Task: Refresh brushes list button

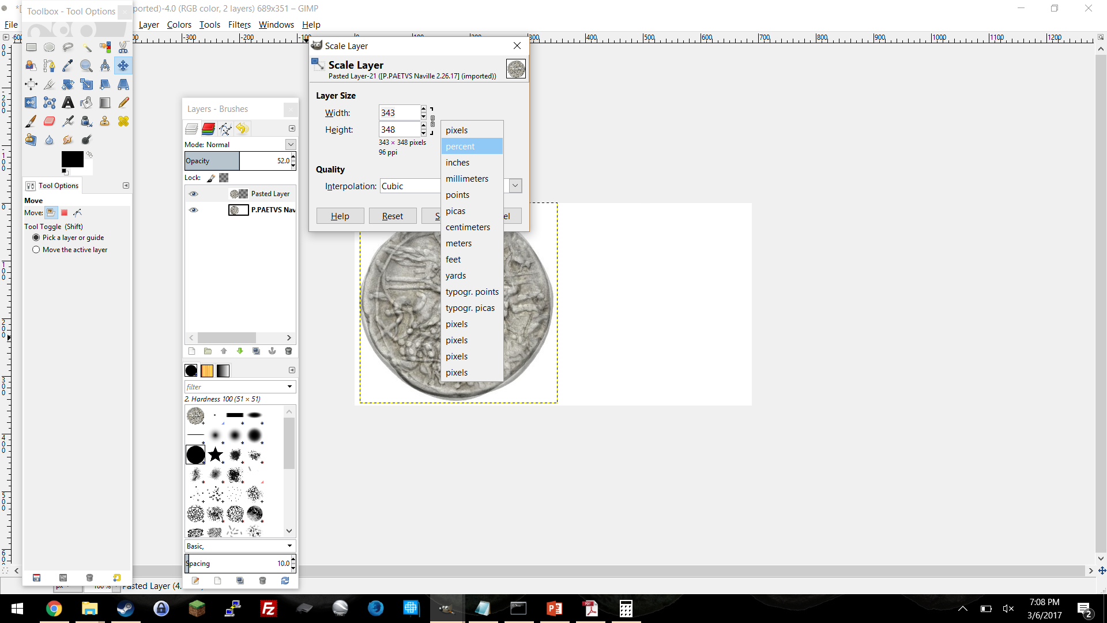Action: 285,580
